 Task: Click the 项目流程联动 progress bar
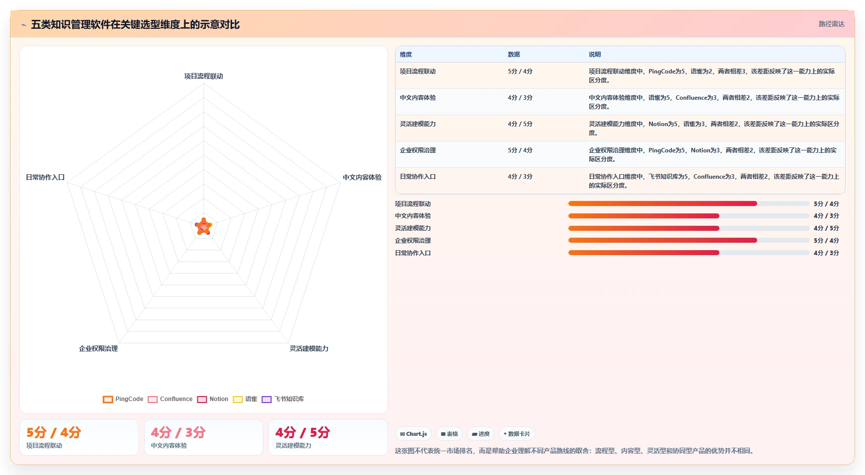click(x=689, y=204)
